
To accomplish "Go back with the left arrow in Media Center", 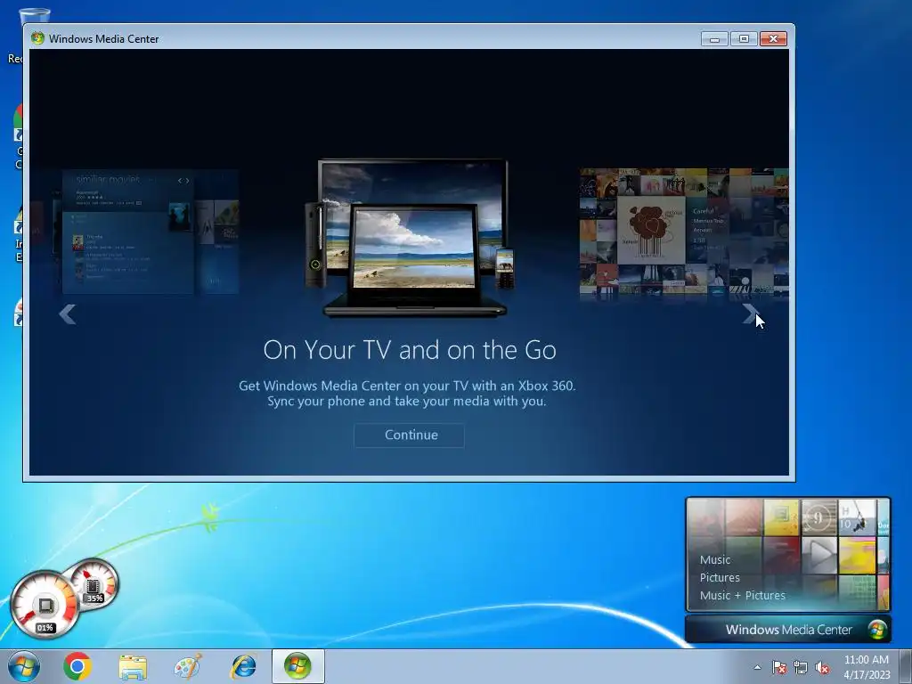I will [x=68, y=314].
